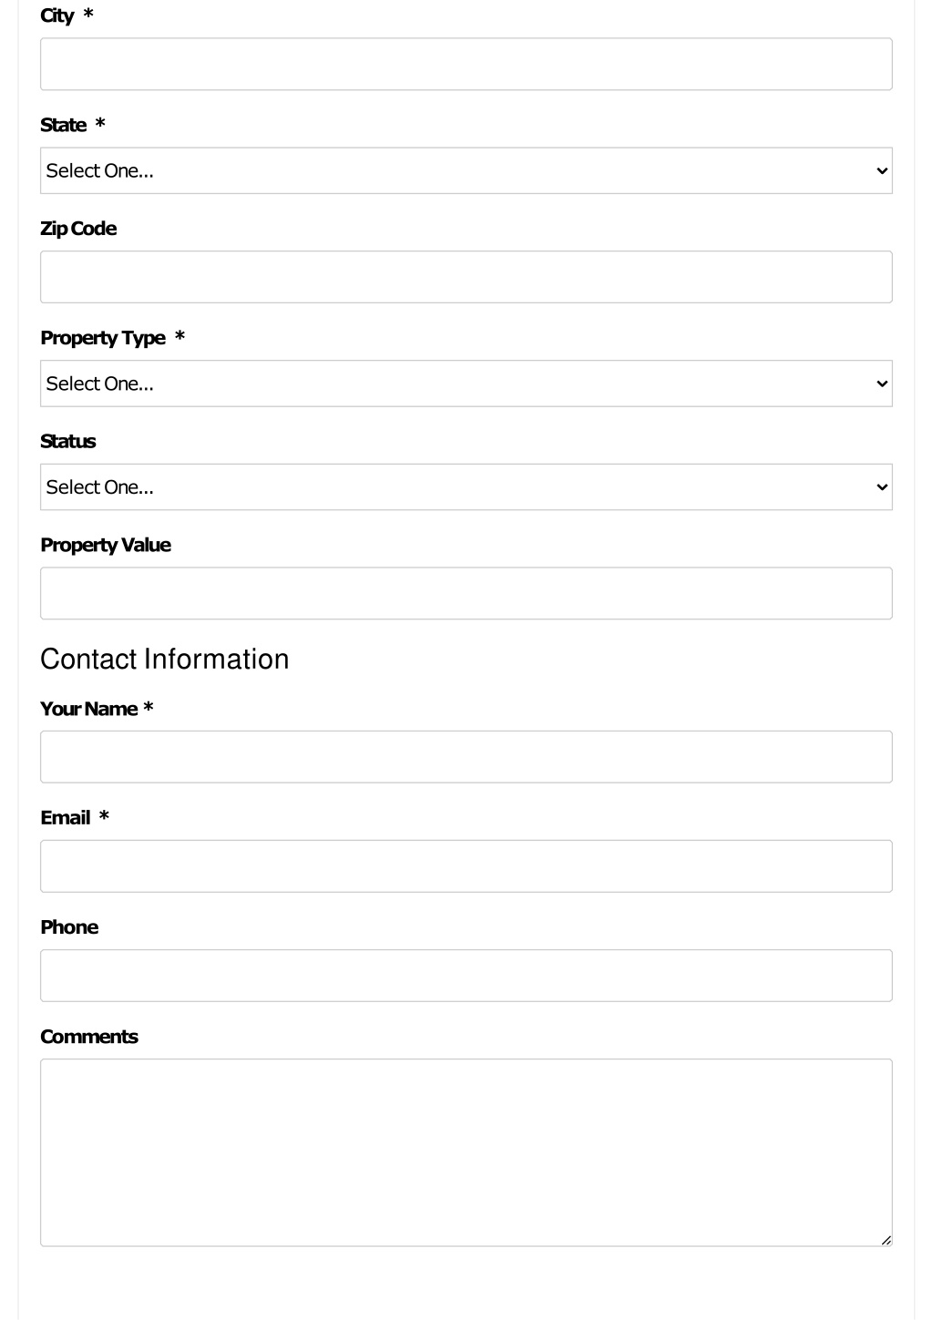Viewport: 933px width, 1320px height.
Task: Click inside the Comments textarea
Action: 466,1152
